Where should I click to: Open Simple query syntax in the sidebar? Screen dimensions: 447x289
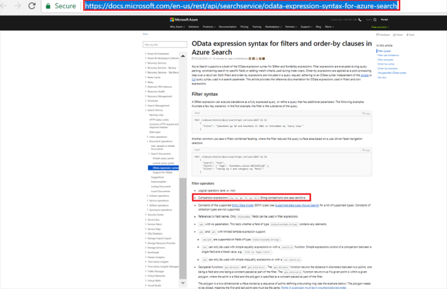tap(163, 158)
